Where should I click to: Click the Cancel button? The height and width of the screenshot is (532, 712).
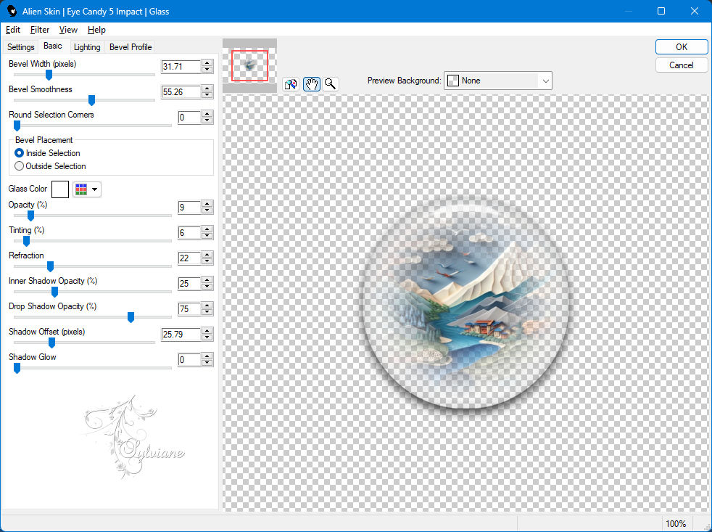pyautogui.click(x=681, y=65)
